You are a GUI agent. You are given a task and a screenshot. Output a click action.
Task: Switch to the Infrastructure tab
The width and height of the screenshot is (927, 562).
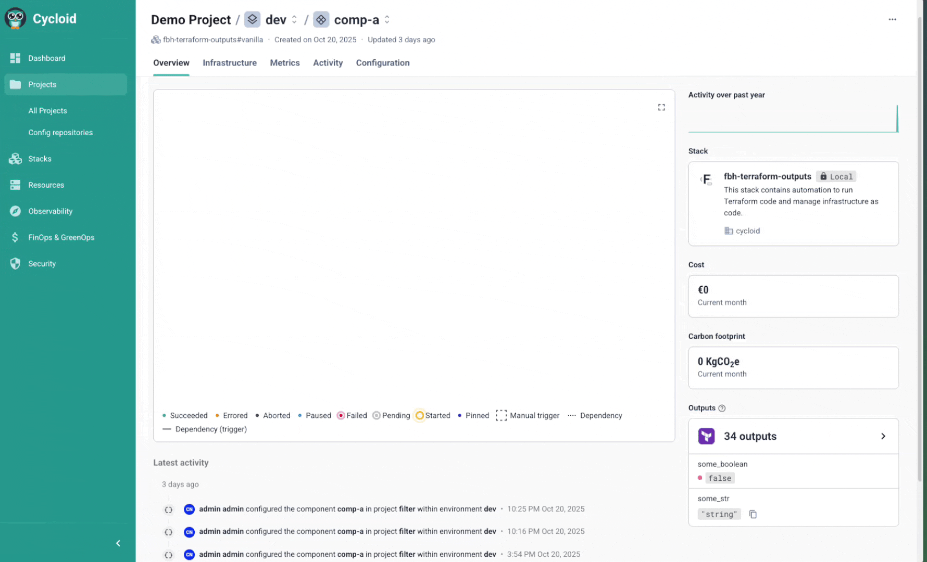click(229, 63)
